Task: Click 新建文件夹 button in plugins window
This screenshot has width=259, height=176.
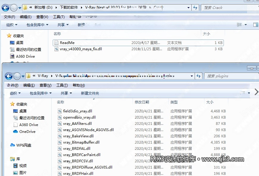Action: click(90, 93)
